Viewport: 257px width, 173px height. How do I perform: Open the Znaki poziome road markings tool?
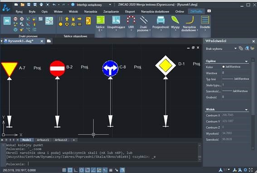click(144, 23)
